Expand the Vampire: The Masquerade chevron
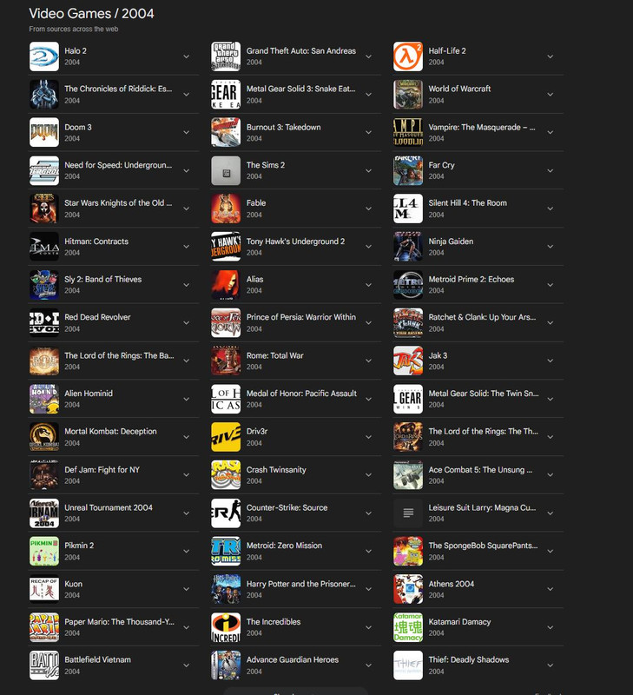The width and height of the screenshot is (633, 695). pos(551,133)
